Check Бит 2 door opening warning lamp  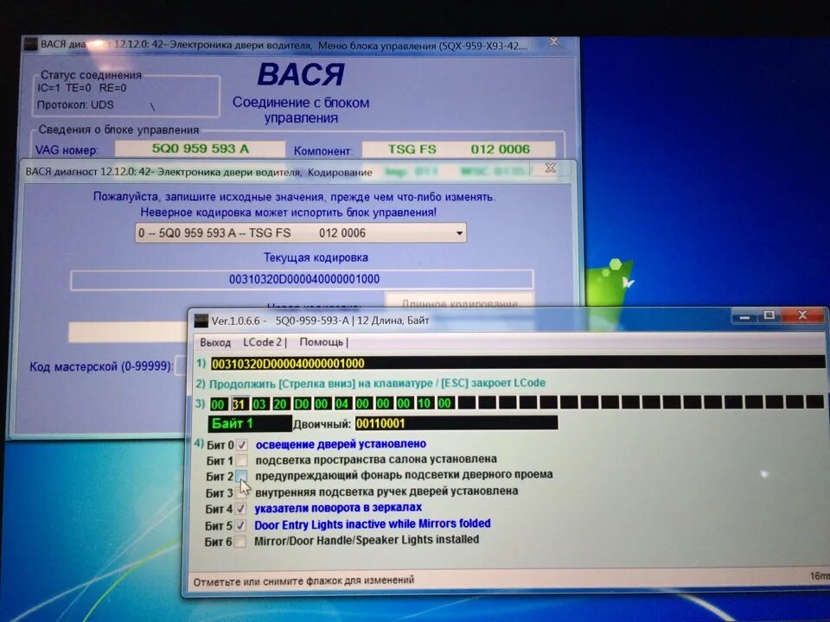241,475
